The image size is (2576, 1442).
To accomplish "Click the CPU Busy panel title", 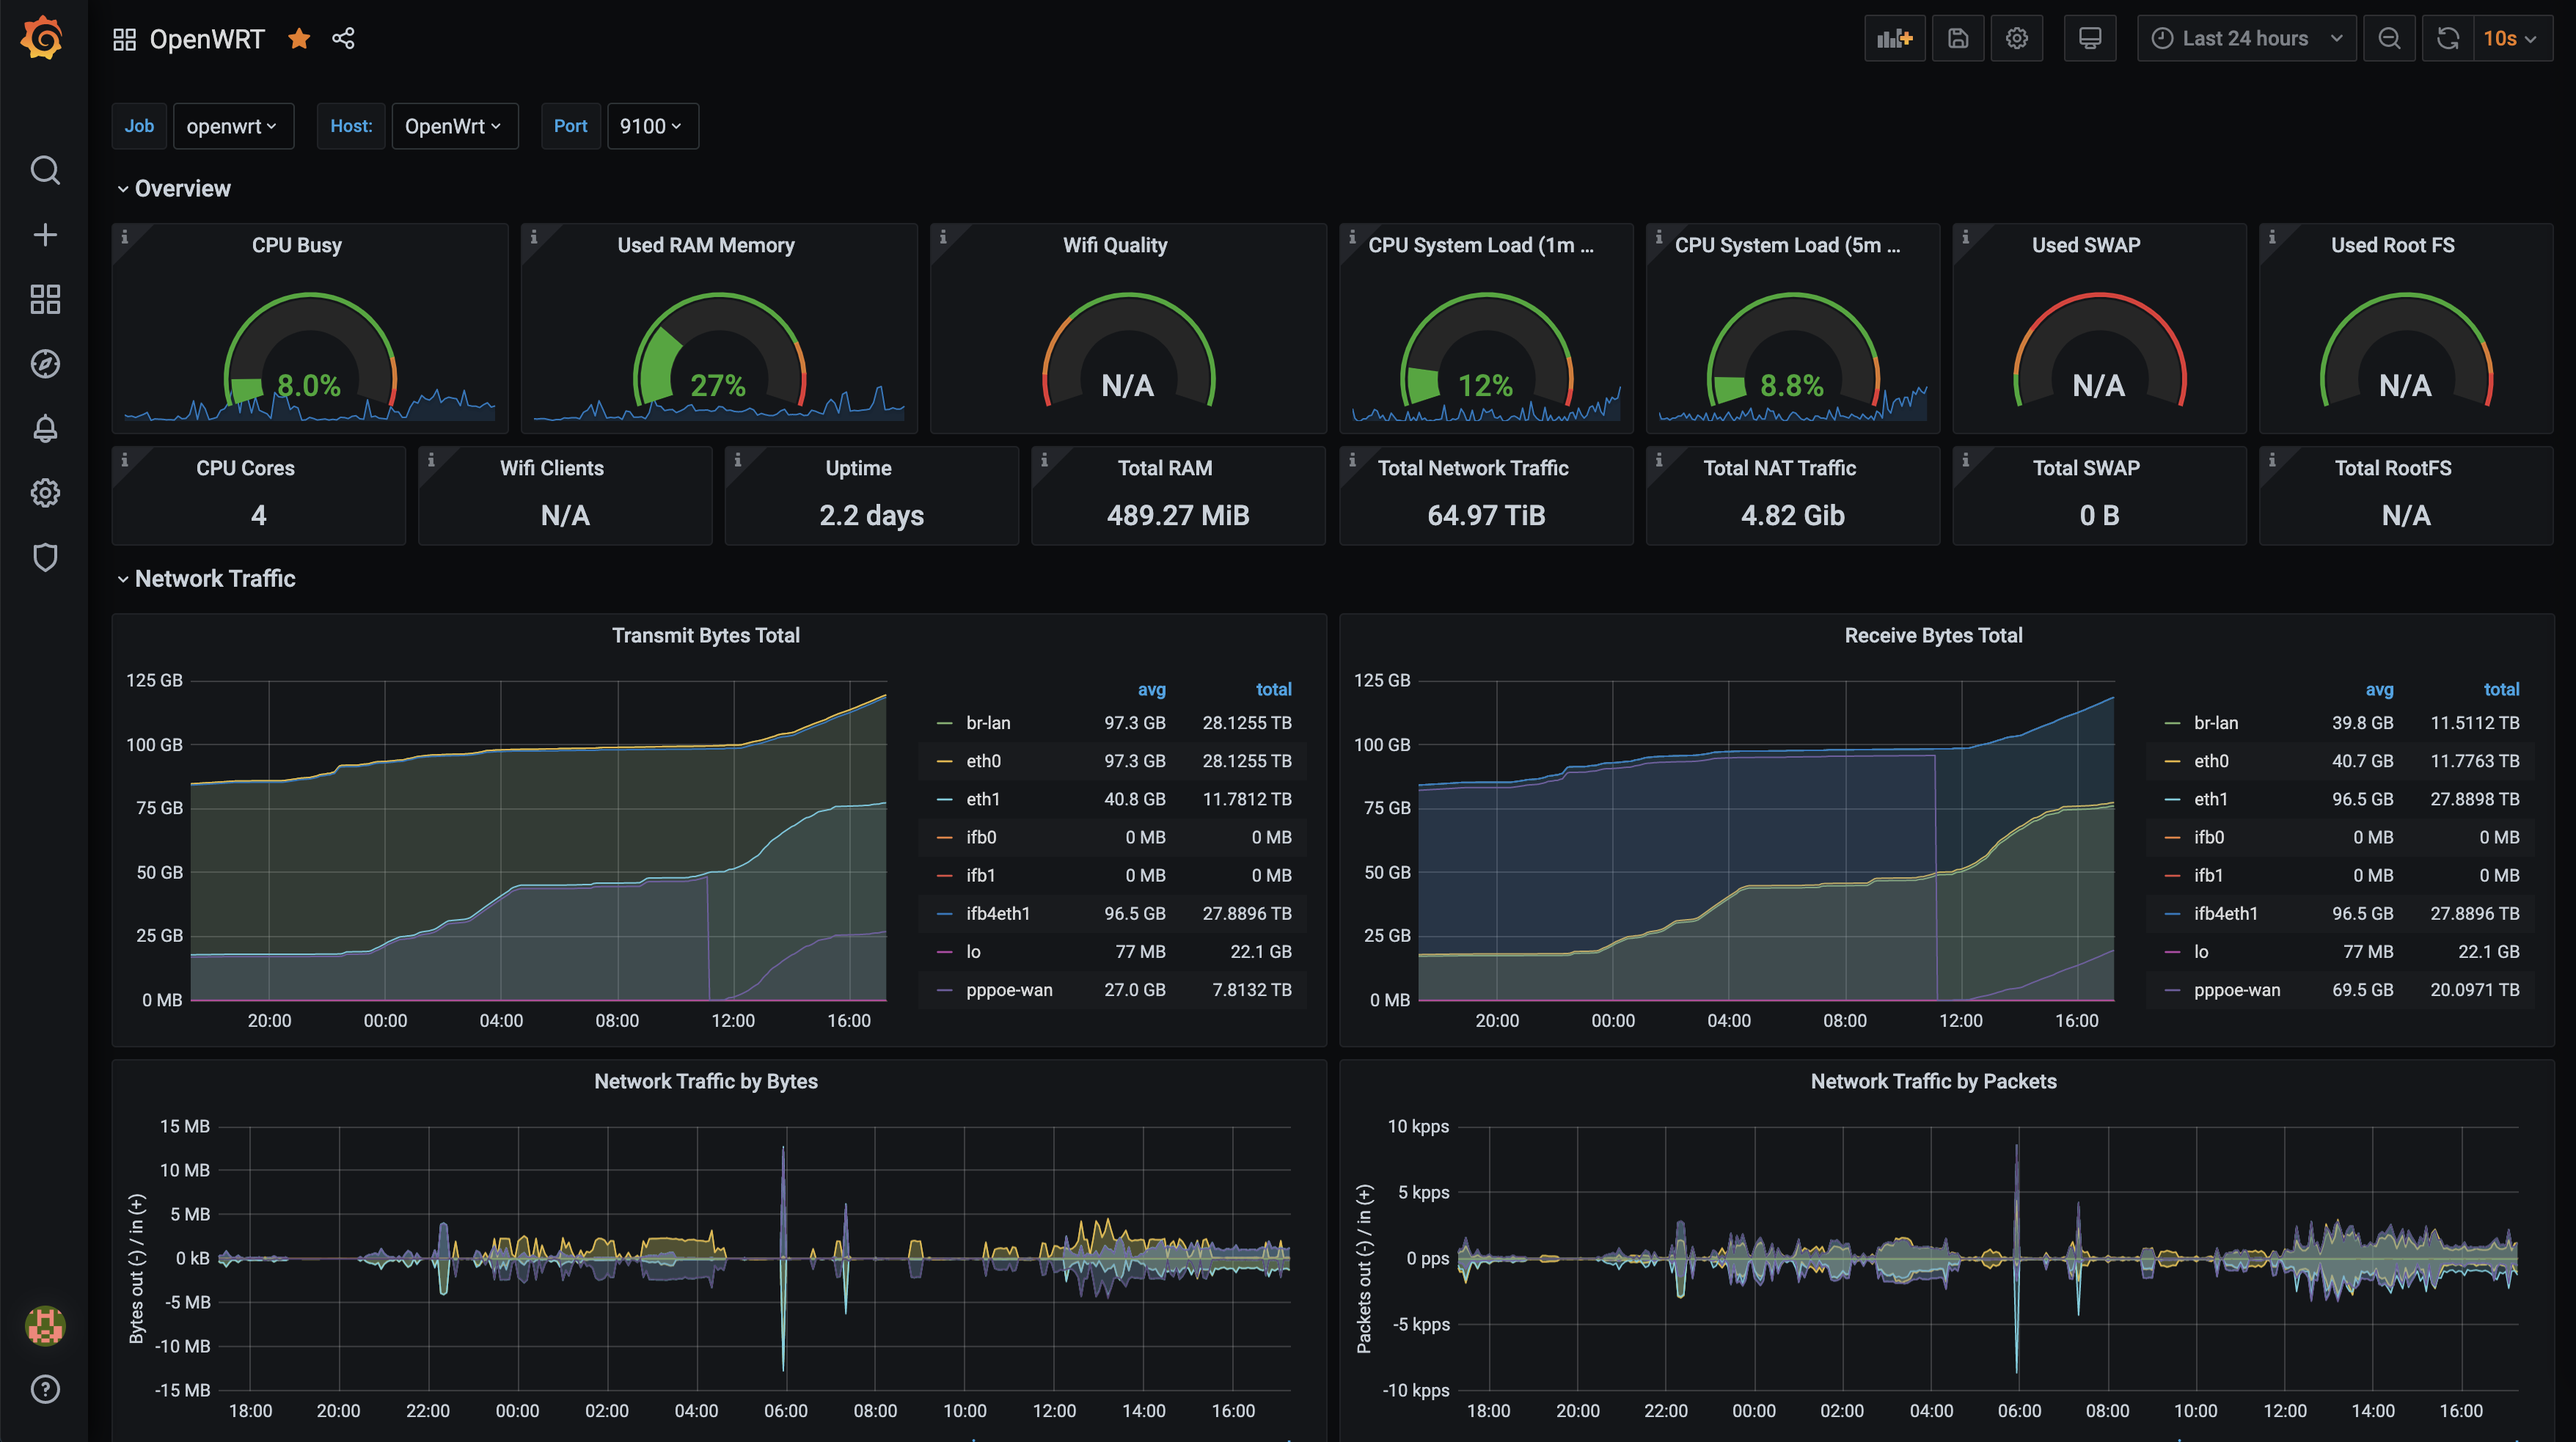I will pyautogui.click(x=296, y=245).
